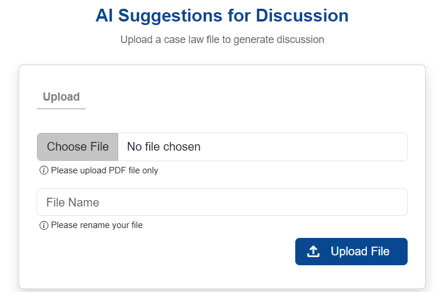Submit using the Upload File button
Image resolution: width=442 pixels, height=292 pixels.
pos(351,251)
